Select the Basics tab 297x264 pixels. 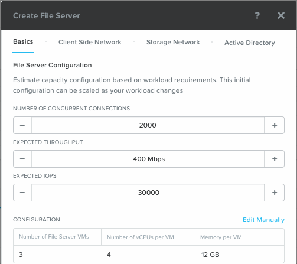(x=23, y=41)
